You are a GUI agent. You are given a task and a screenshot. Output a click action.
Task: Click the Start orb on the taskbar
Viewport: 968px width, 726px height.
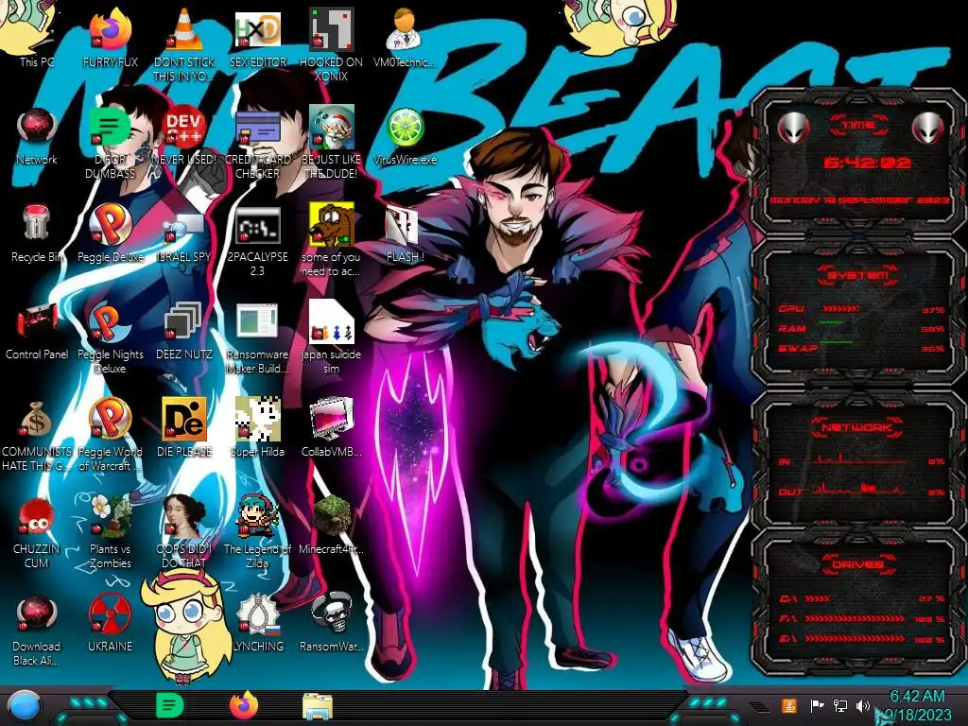[x=25, y=706]
